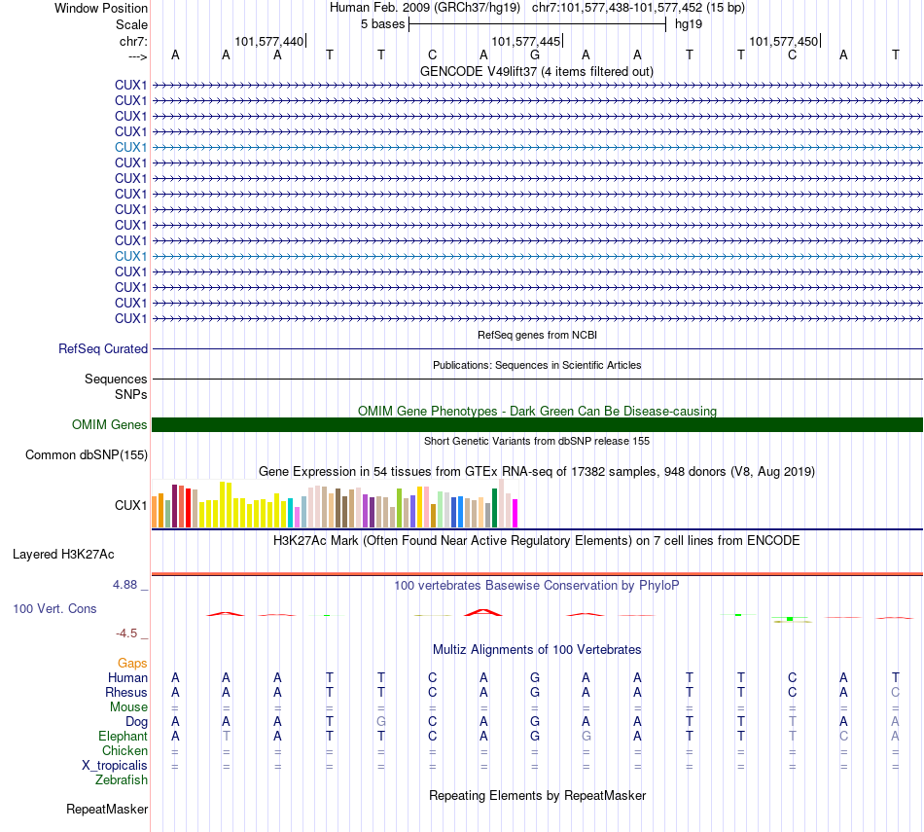924x832 pixels.
Task: Open "100 vertebrates Basewise Conservation by PhyloP" title
Action: (537, 586)
